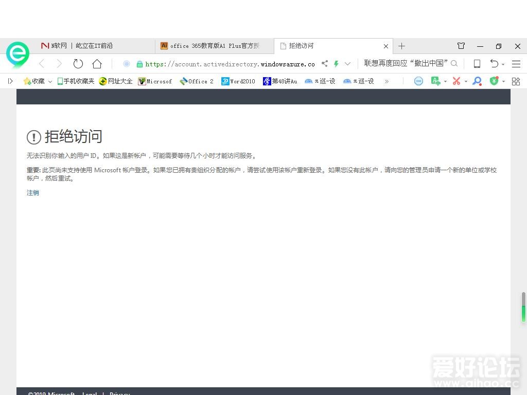Expand the bookmarks bar overflow chevron
527x395 pixels.
[387, 81]
